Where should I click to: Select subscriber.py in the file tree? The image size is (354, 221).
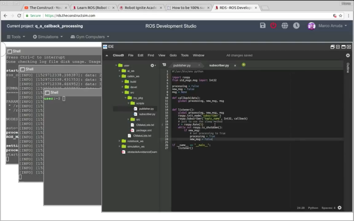tap(147, 114)
